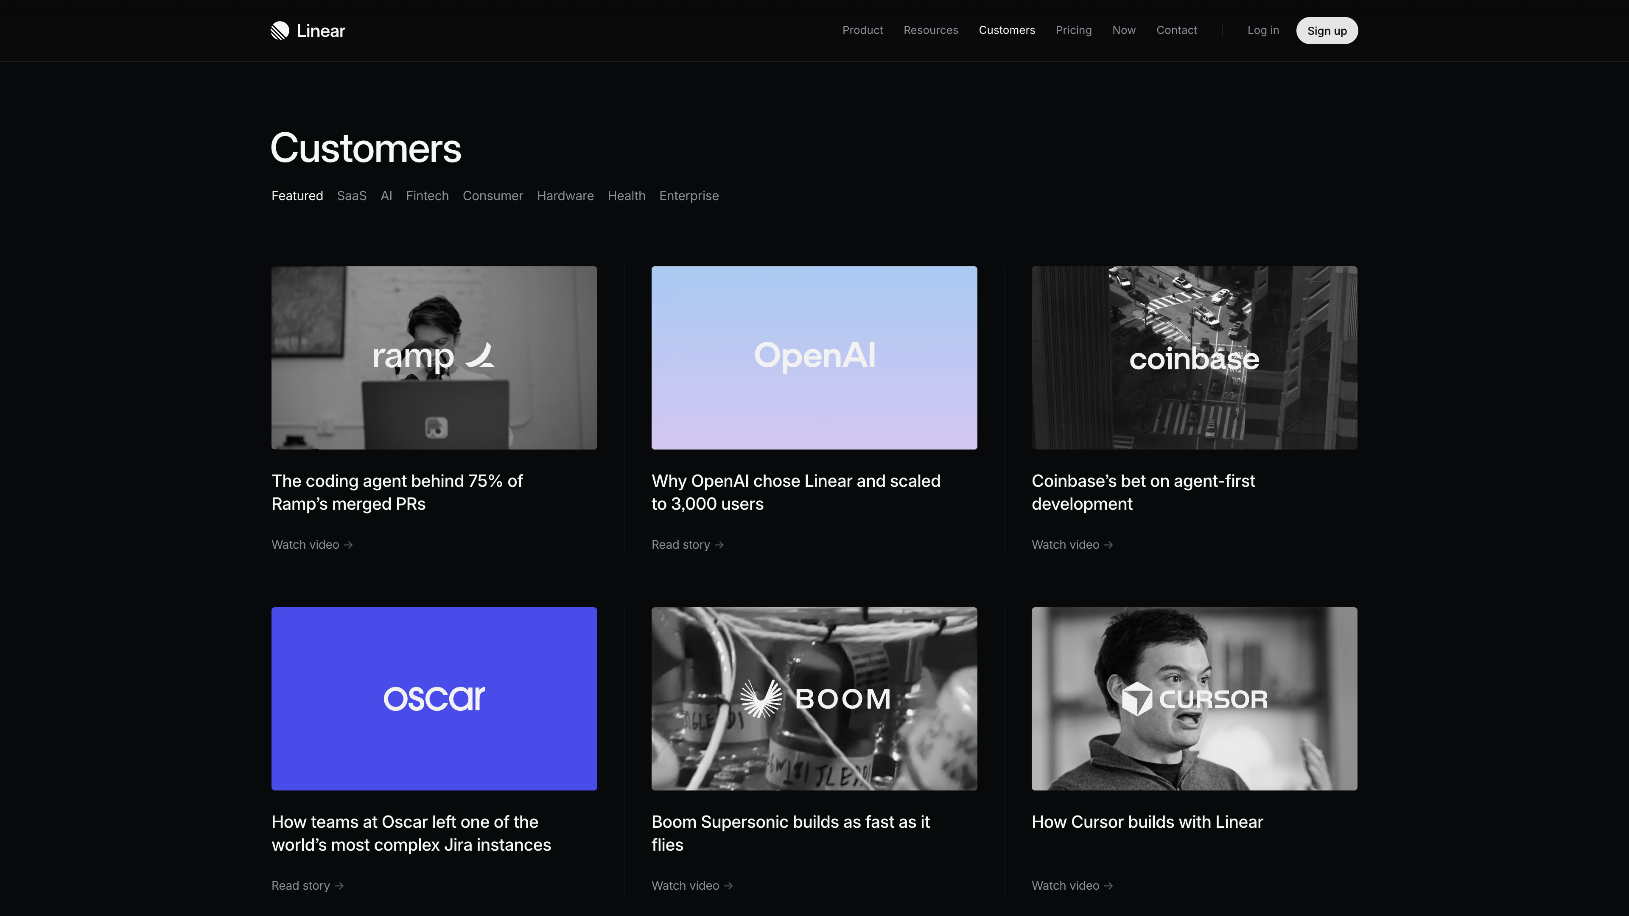This screenshot has height=916, width=1629.
Task: Click Watch video under Coinbase card
Action: [x=1072, y=545]
